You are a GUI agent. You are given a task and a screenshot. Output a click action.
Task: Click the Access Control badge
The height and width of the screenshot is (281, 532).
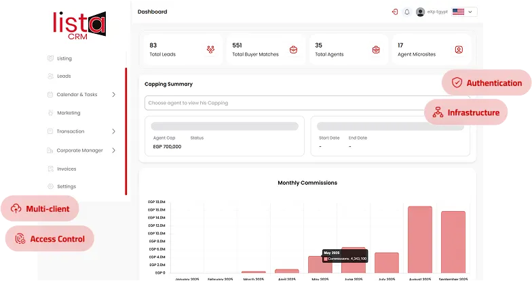click(x=50, y=239)
